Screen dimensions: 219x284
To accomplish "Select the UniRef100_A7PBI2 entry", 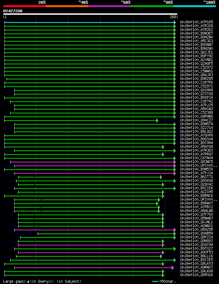I will [x=196, y=207].
